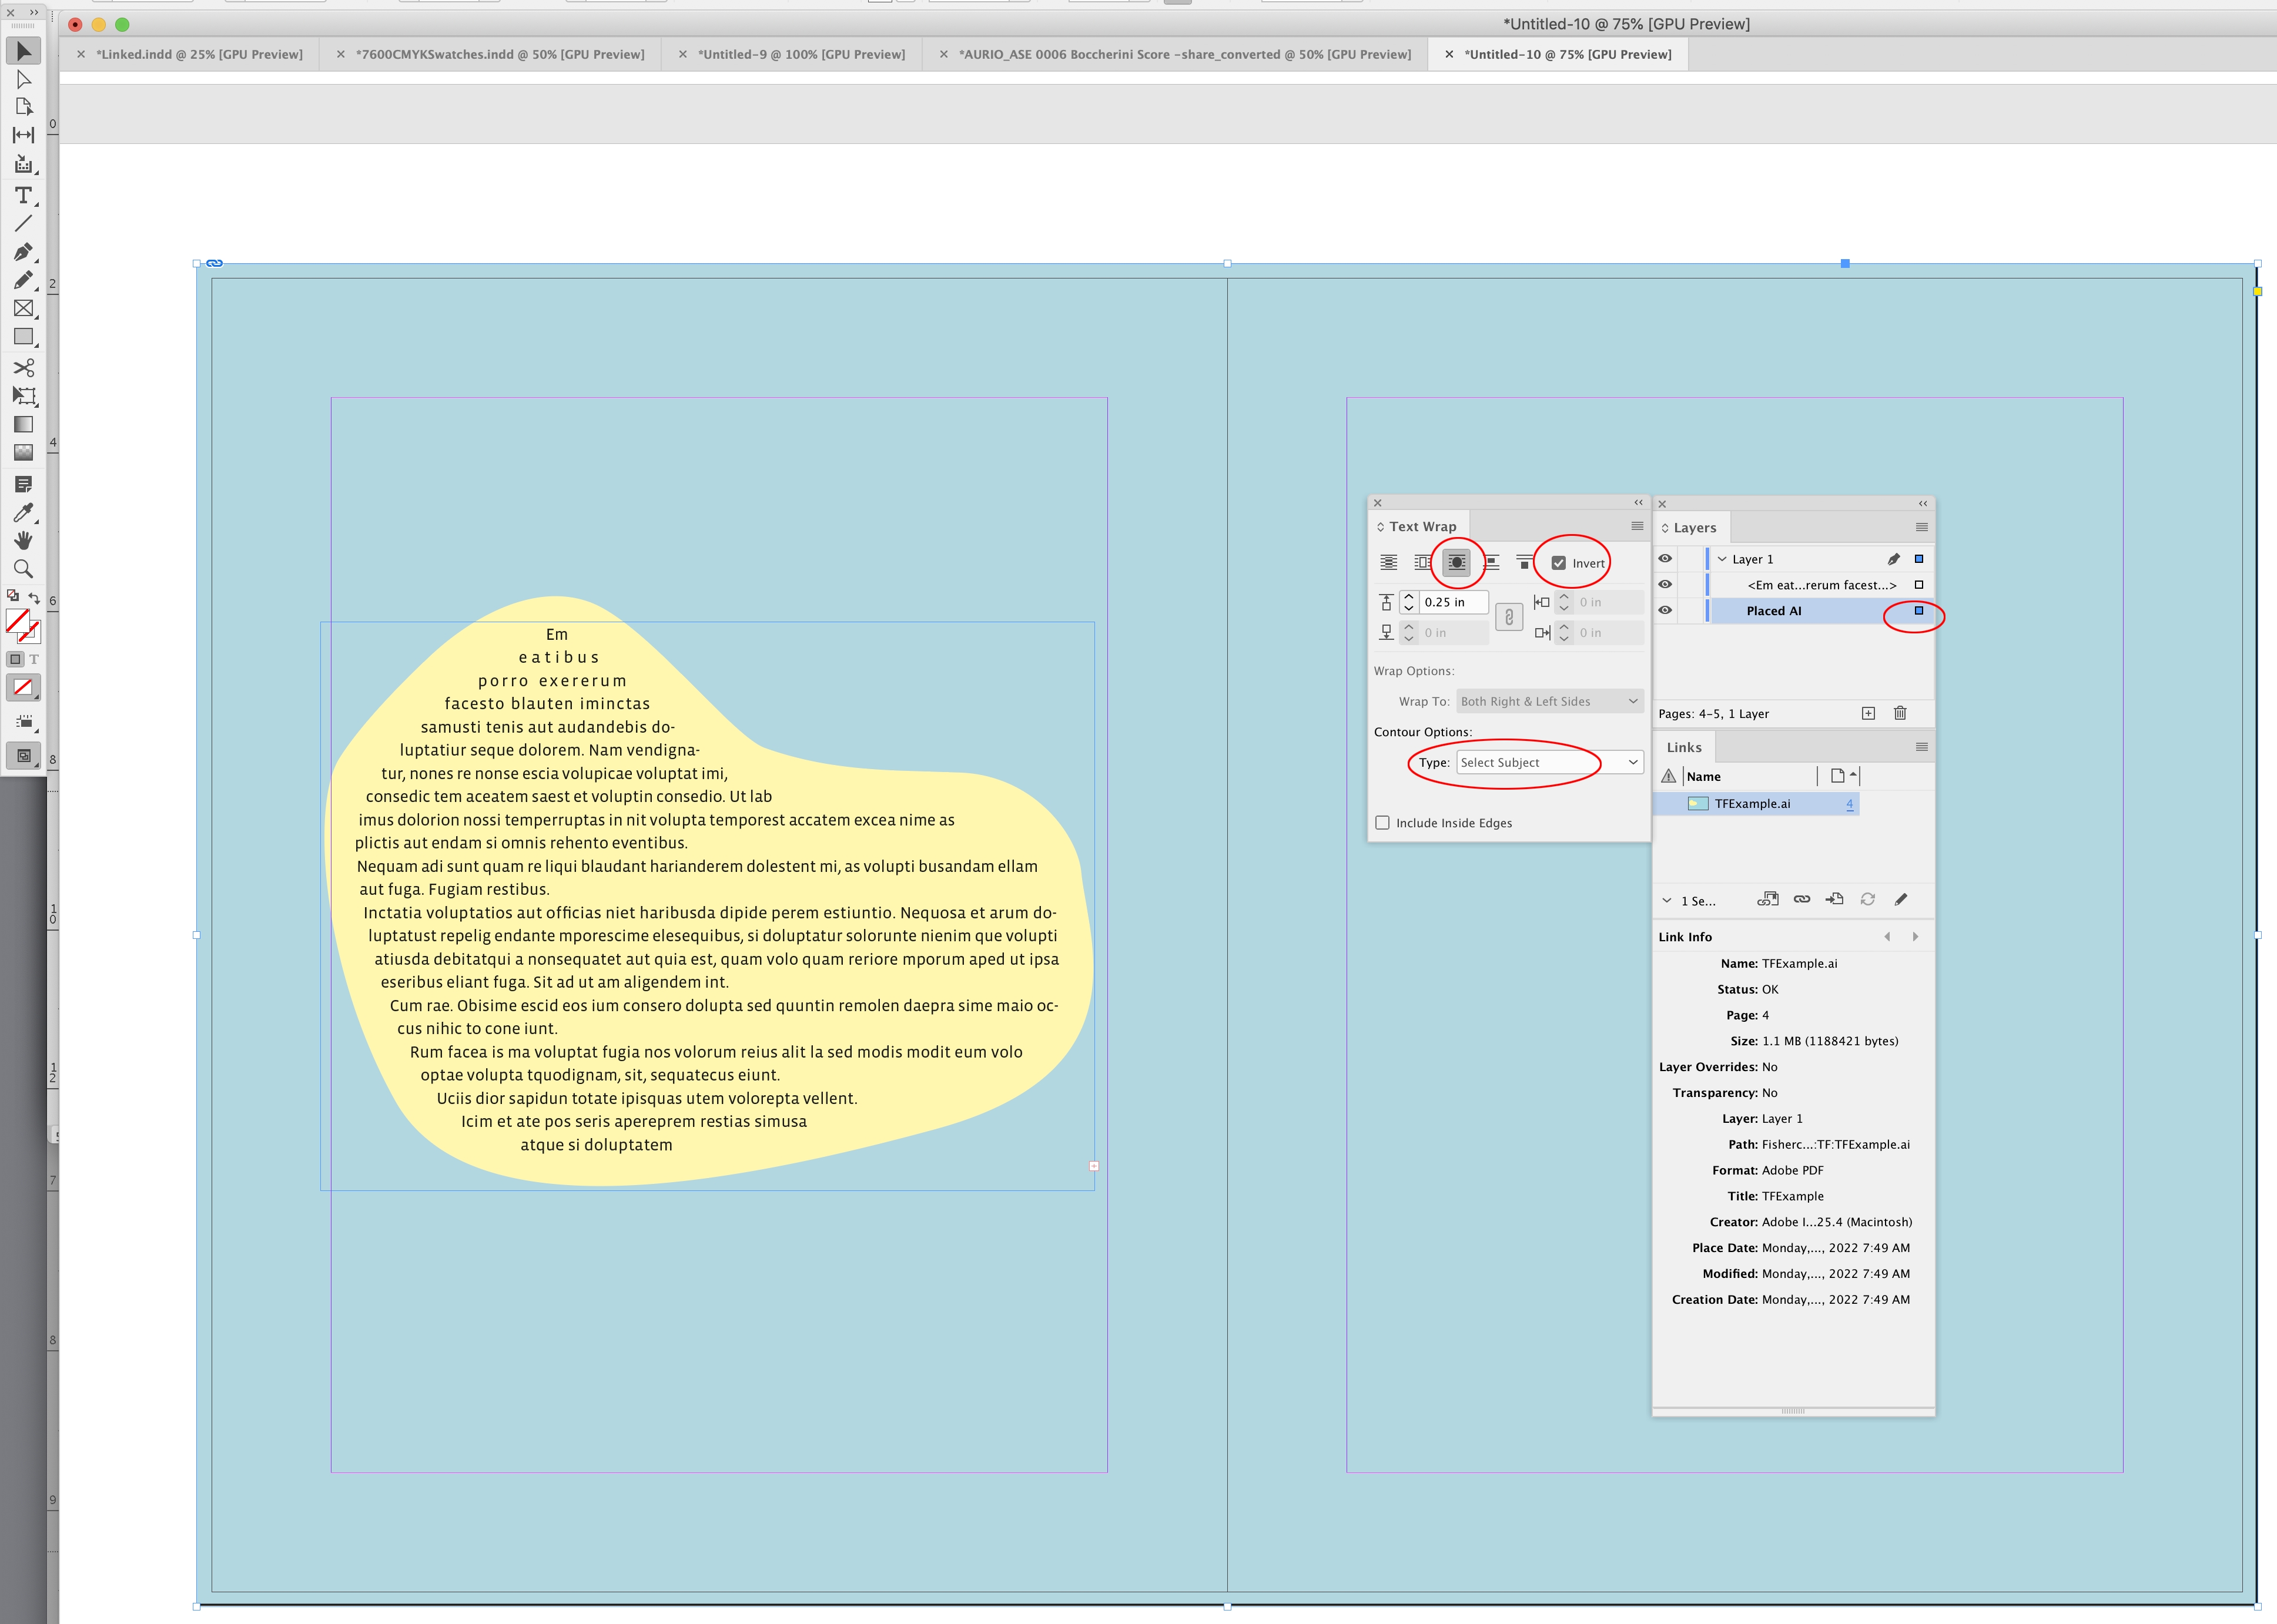Click the Create New Layer icon
Image resolution: width=2277 pixels, height=1624 pixels.
coord(1868,713)
